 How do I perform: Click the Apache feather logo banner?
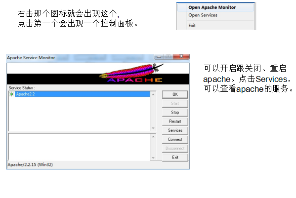click(98, 74)
